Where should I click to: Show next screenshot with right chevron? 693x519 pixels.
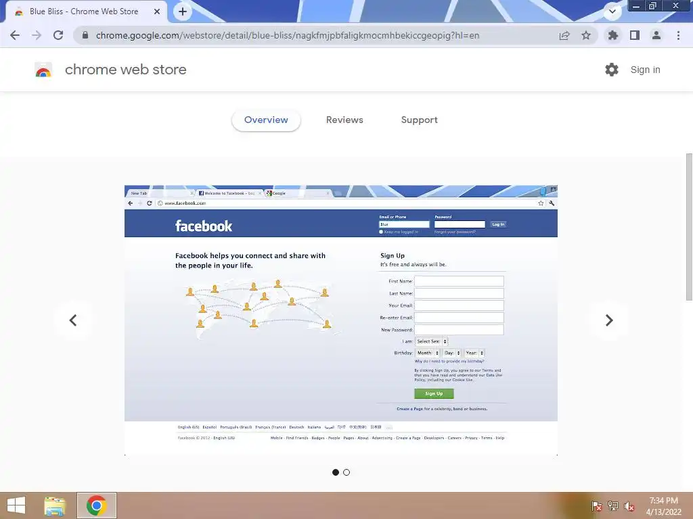[609, 320]
